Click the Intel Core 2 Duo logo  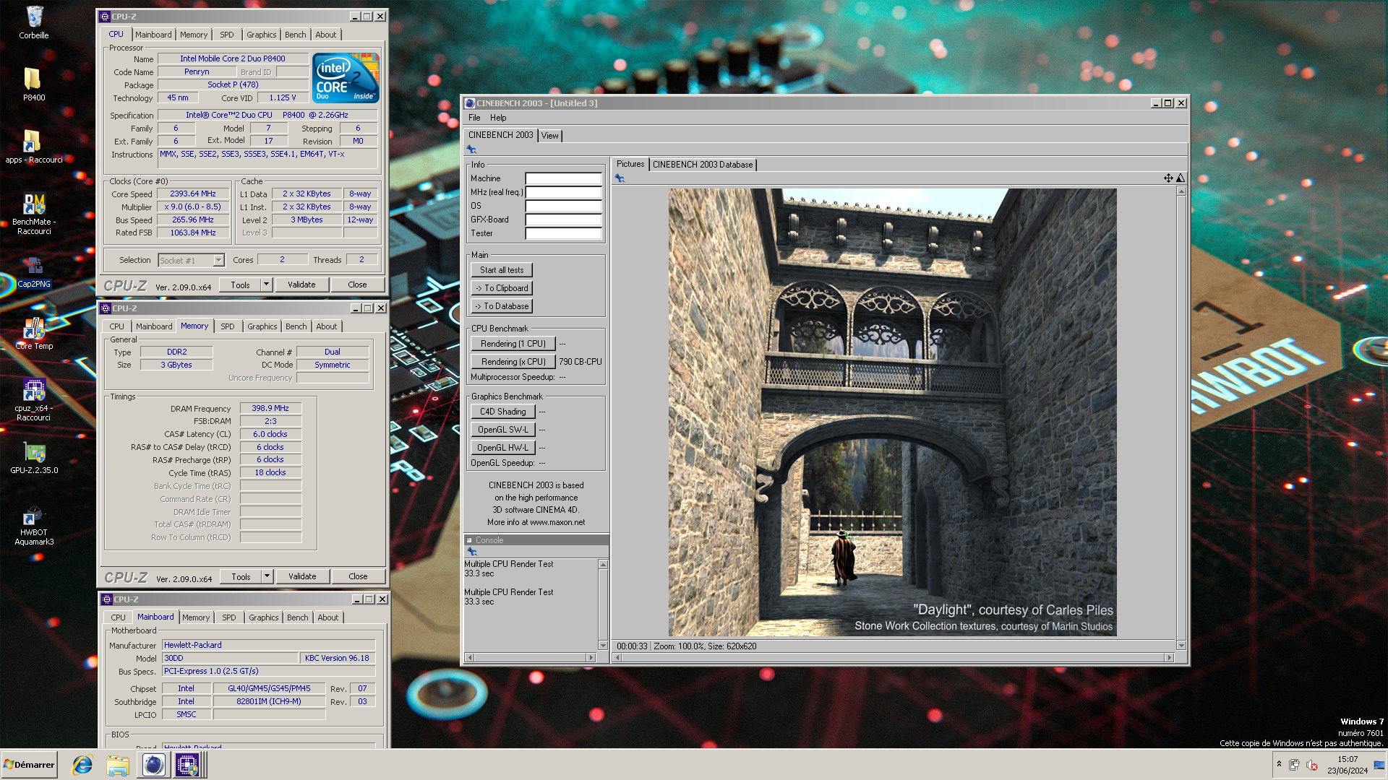(x=346, y=77)
